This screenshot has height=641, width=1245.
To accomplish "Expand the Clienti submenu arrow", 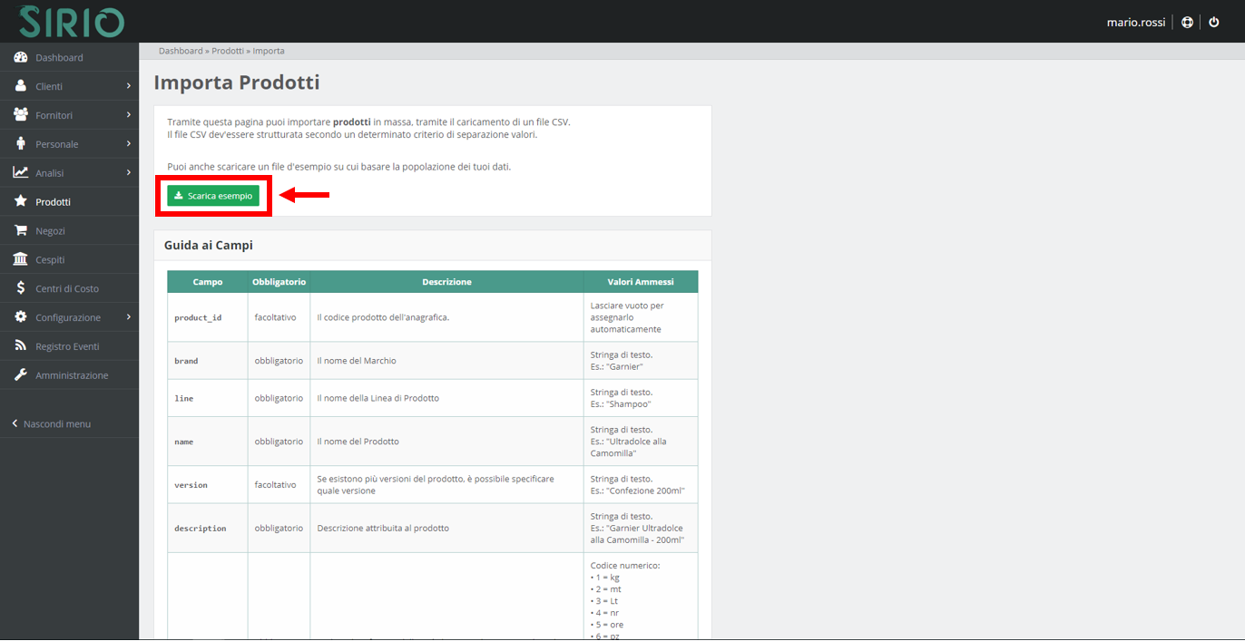I will point(128,86).
